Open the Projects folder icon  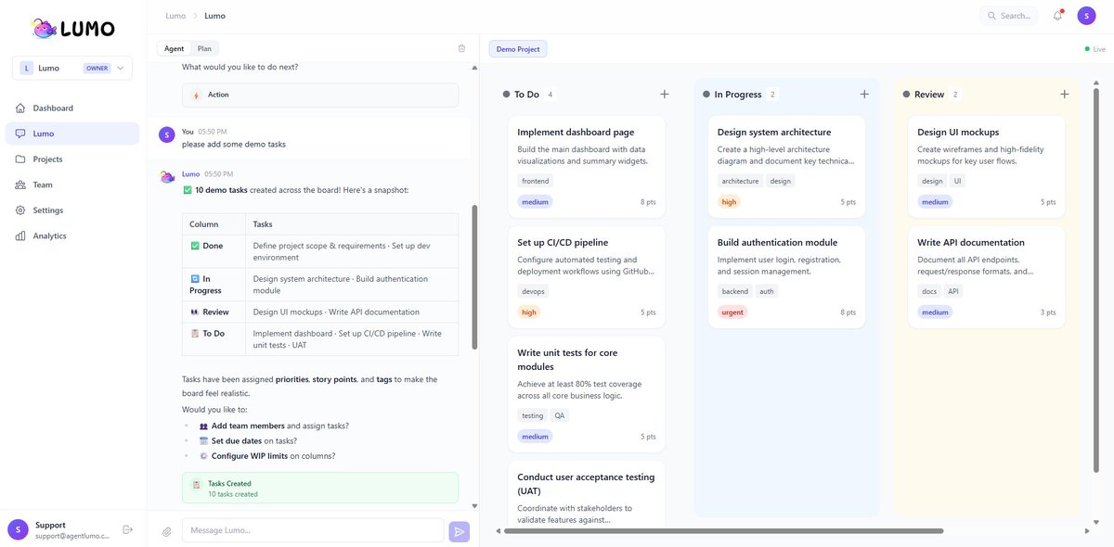[x=21, y=159]
